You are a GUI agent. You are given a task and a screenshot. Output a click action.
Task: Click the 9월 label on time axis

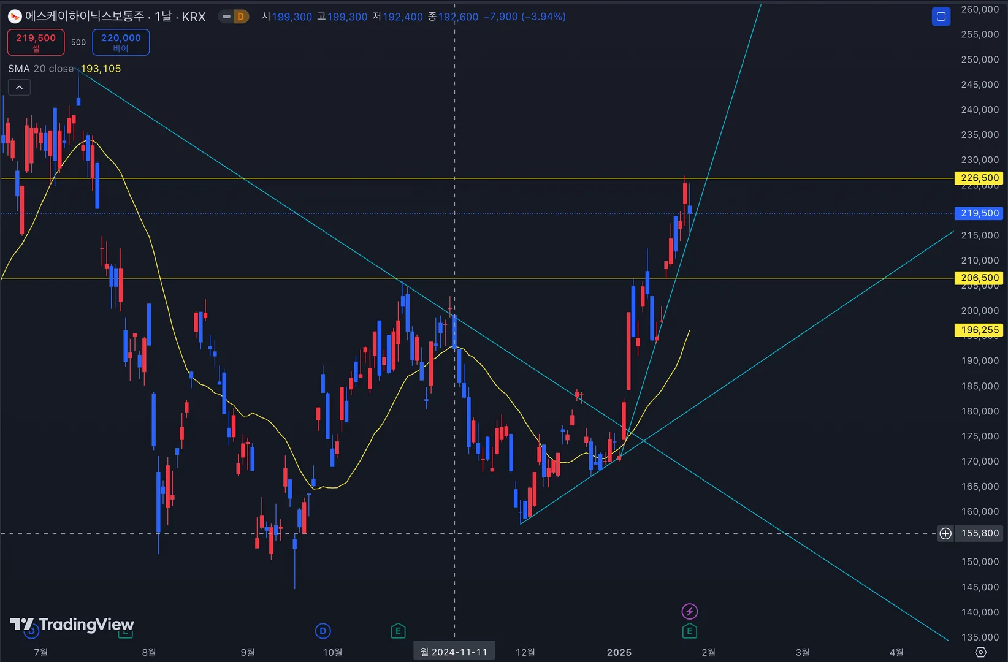[x=248, y=652]
